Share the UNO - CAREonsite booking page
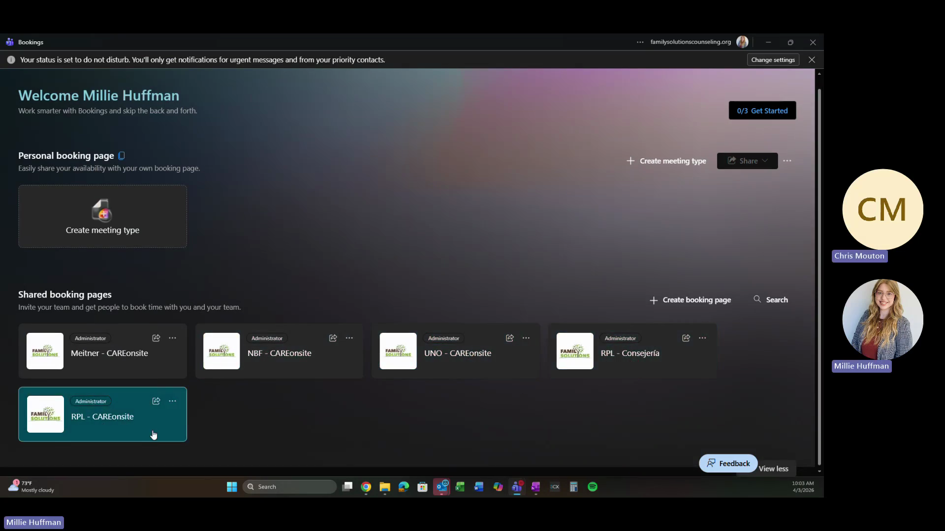 (509, 338)
